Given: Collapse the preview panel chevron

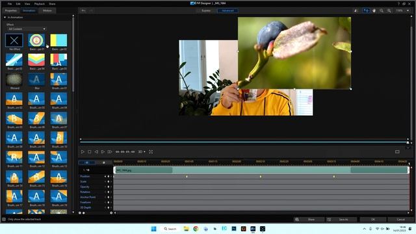Looking at the screenshot, I should pos(408,148).
